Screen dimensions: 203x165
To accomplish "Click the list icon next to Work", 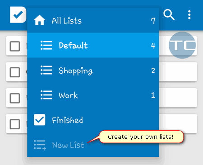I will pyautogui.click(x=46, y=95).
